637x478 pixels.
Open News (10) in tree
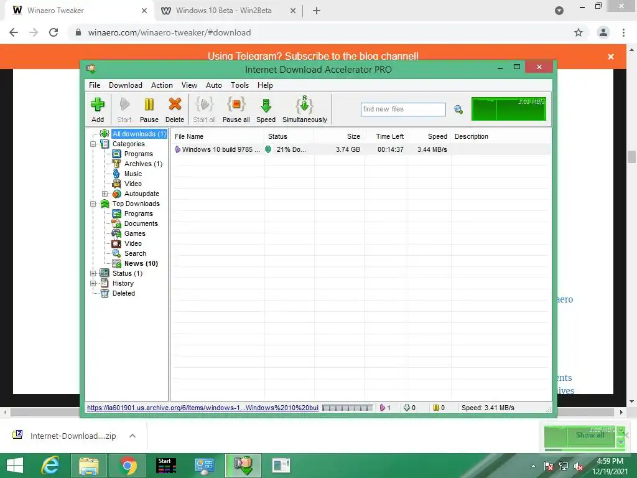tap(141, 263)
